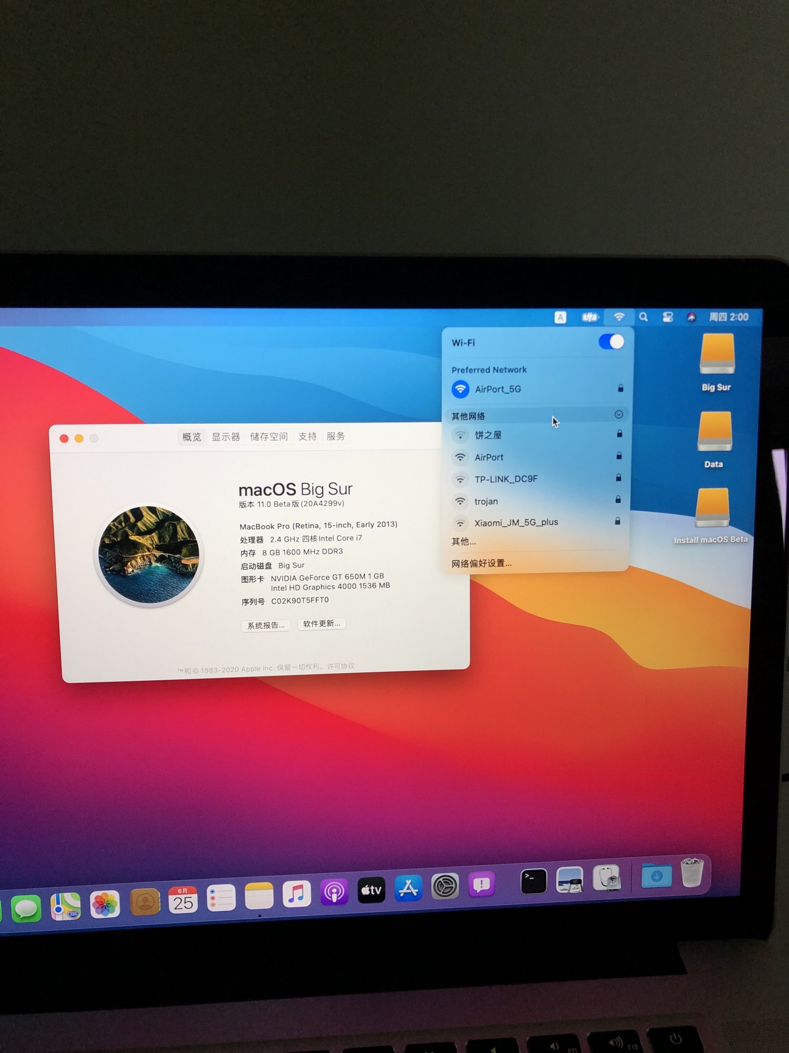Click the 软件更新... button

(x=321, y=623)
